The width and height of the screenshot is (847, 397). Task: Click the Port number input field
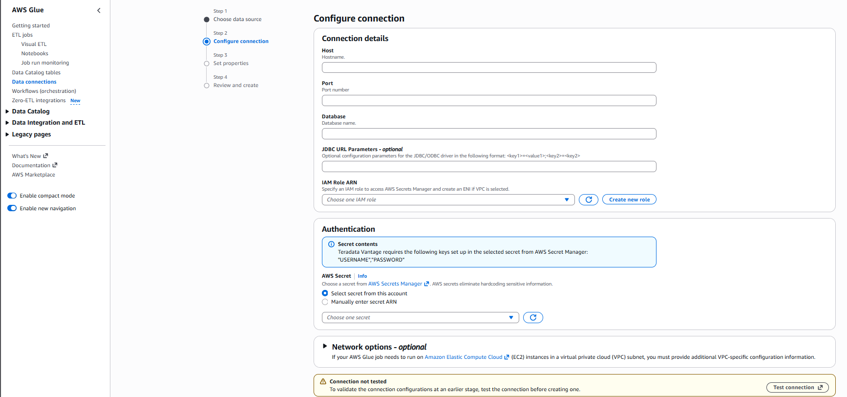click(489, 101)
